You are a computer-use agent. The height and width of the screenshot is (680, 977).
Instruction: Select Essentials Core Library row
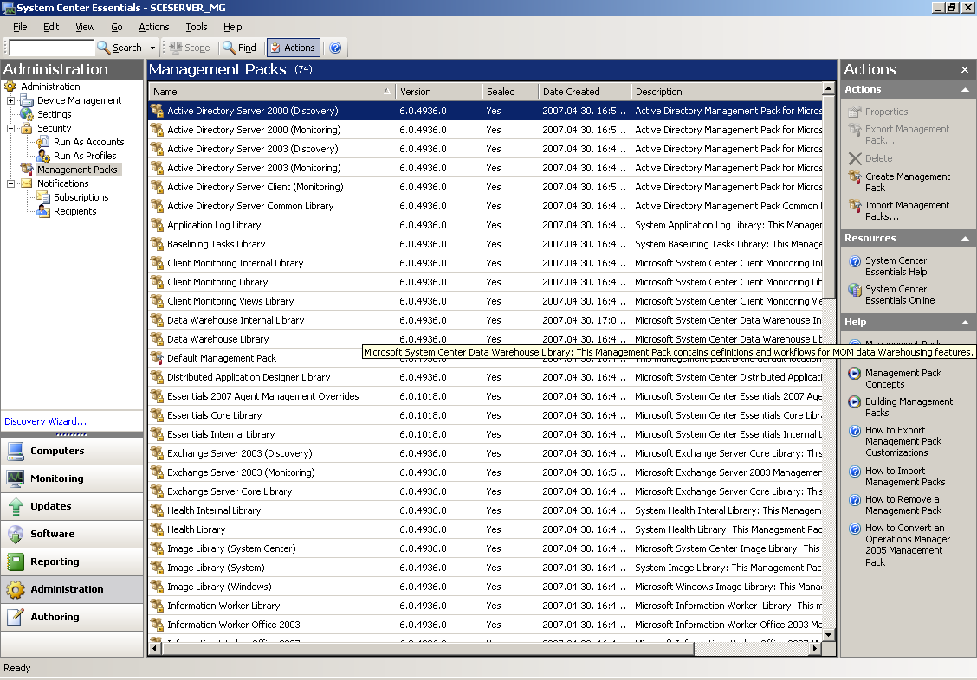coord(485,415)
